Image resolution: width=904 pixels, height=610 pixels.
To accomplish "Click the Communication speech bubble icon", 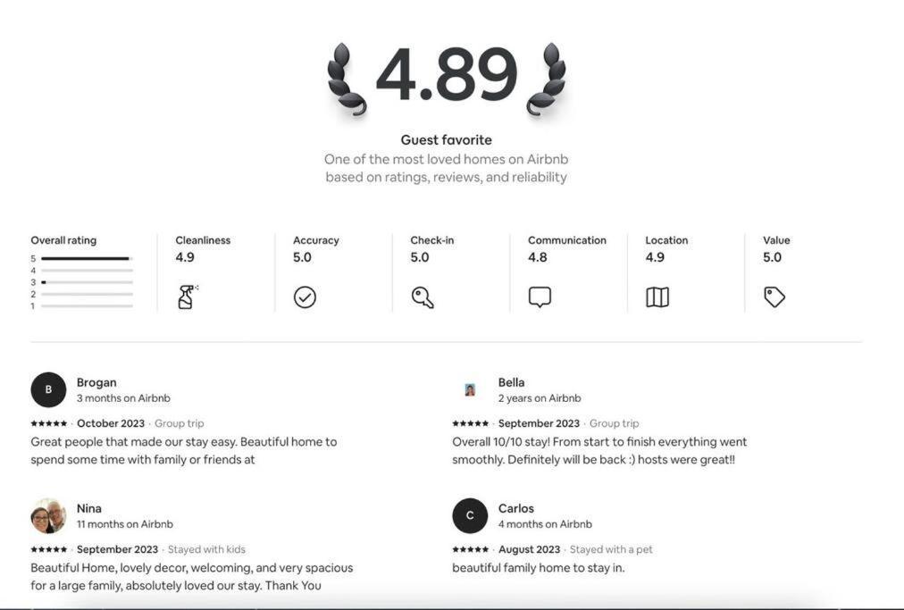I will (x=540, y=297).
